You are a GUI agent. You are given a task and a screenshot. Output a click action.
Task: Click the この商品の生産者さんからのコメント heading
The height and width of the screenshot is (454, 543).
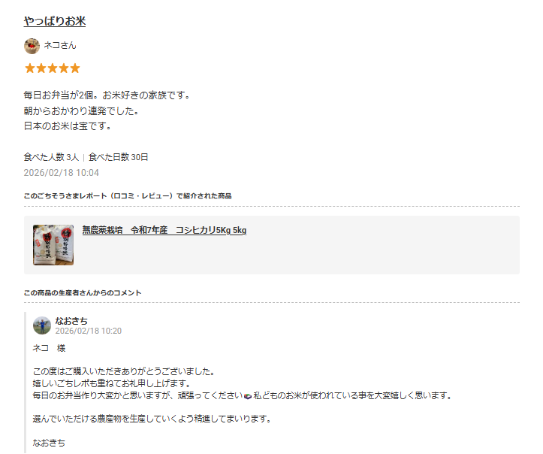(83, 293)
